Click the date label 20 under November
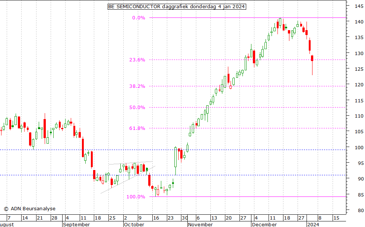The width and height of the screenshot is (365, 227). [229, 218]
